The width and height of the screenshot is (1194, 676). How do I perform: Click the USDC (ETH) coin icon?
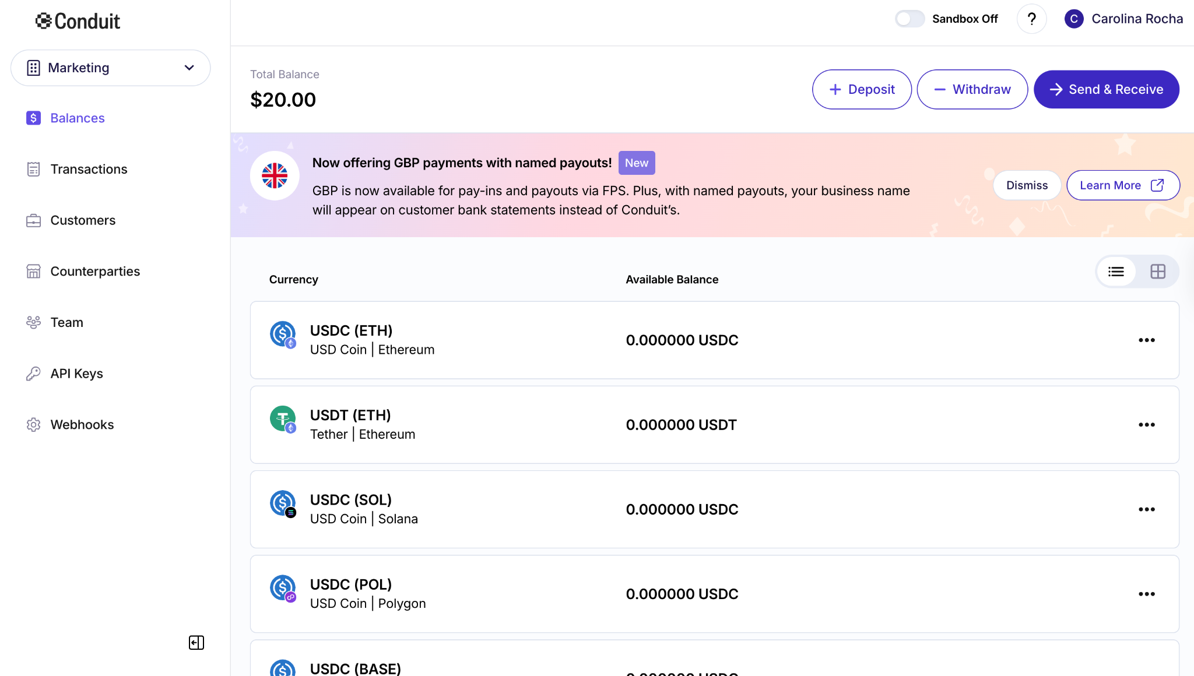coord(283,335)
